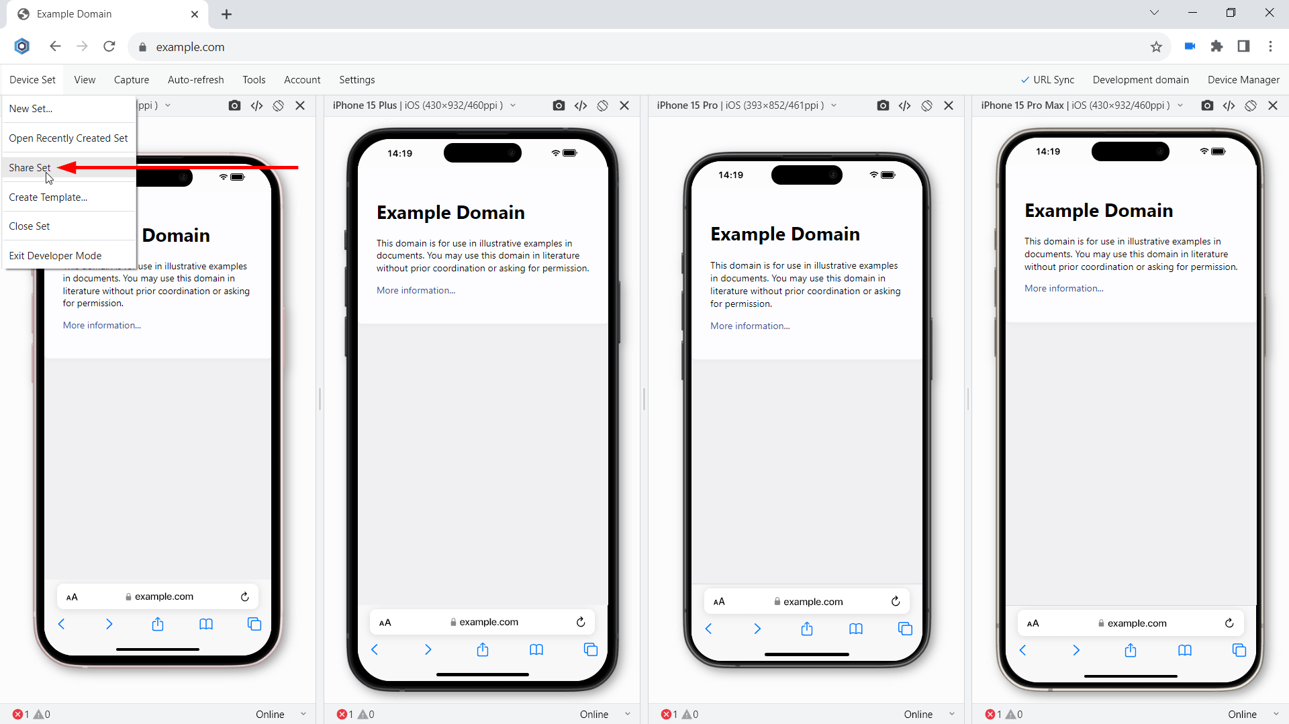Open the screen recording camera icon

pos(1190,46)
